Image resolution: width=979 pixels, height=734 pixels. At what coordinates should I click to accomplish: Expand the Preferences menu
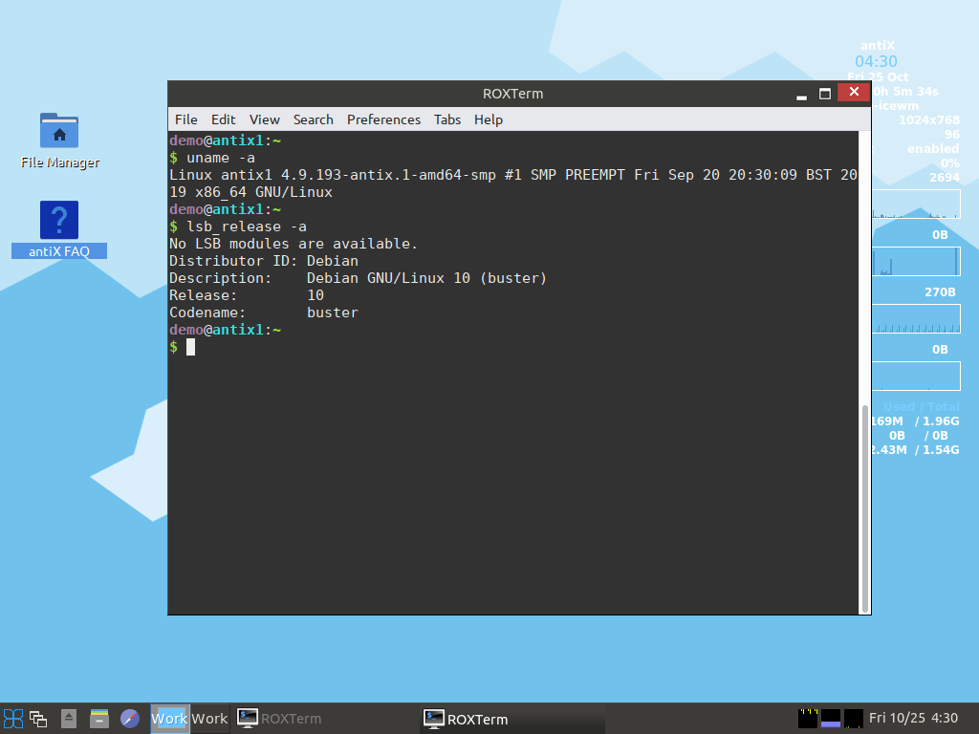tap(383, 119)
